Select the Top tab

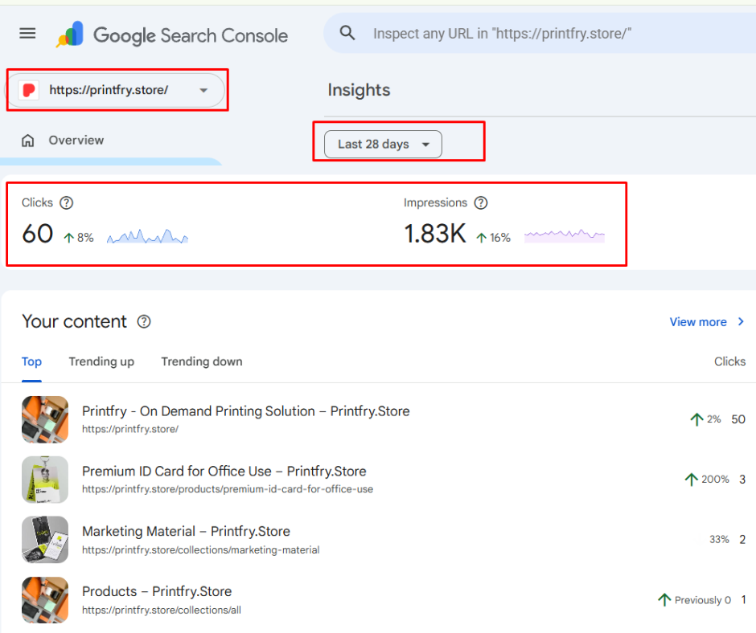(x=31, y=361)
